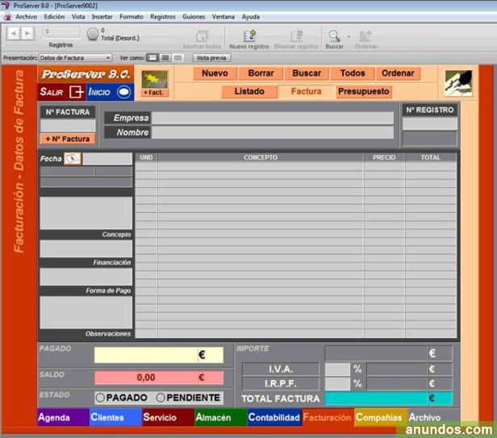This screenshot has width=497, height=438.
Task: Open the Fecha calendar icon
Action: click(73, 158)
